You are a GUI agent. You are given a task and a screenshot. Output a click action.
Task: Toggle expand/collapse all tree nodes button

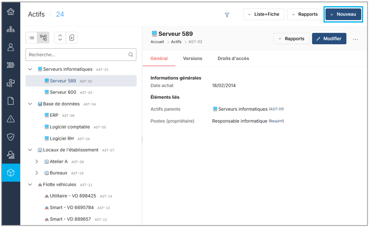(x=60, y=38)
